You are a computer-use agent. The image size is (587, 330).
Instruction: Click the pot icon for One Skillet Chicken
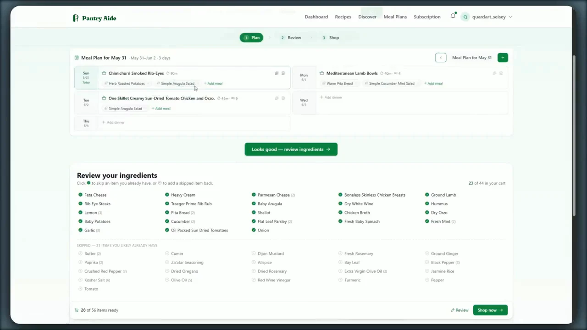[104, 98]
